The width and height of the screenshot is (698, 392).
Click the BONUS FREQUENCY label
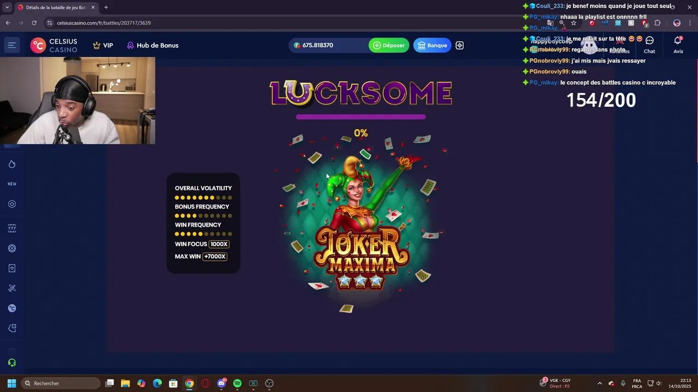[x=202, y=207]
